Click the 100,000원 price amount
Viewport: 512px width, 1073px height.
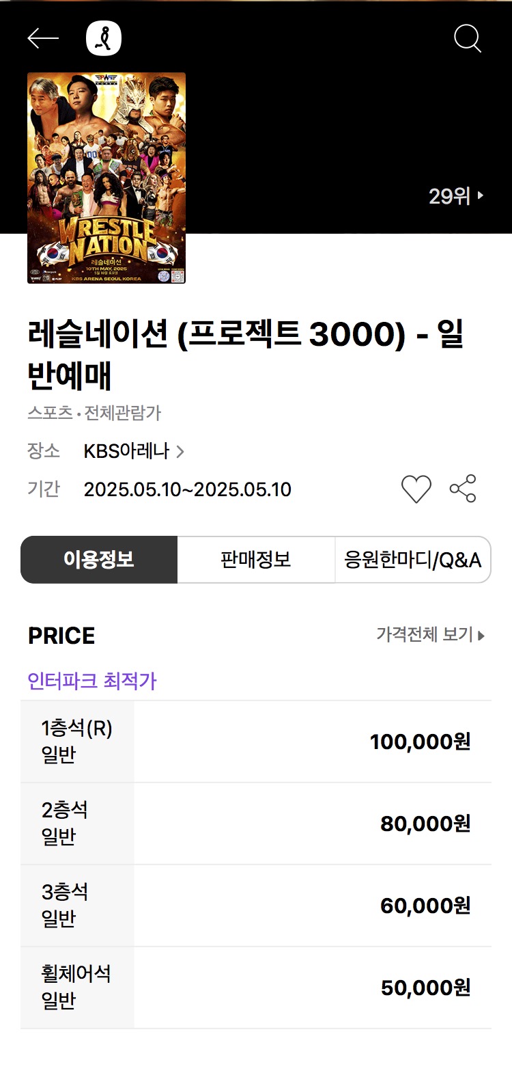(x=420, y=742)
